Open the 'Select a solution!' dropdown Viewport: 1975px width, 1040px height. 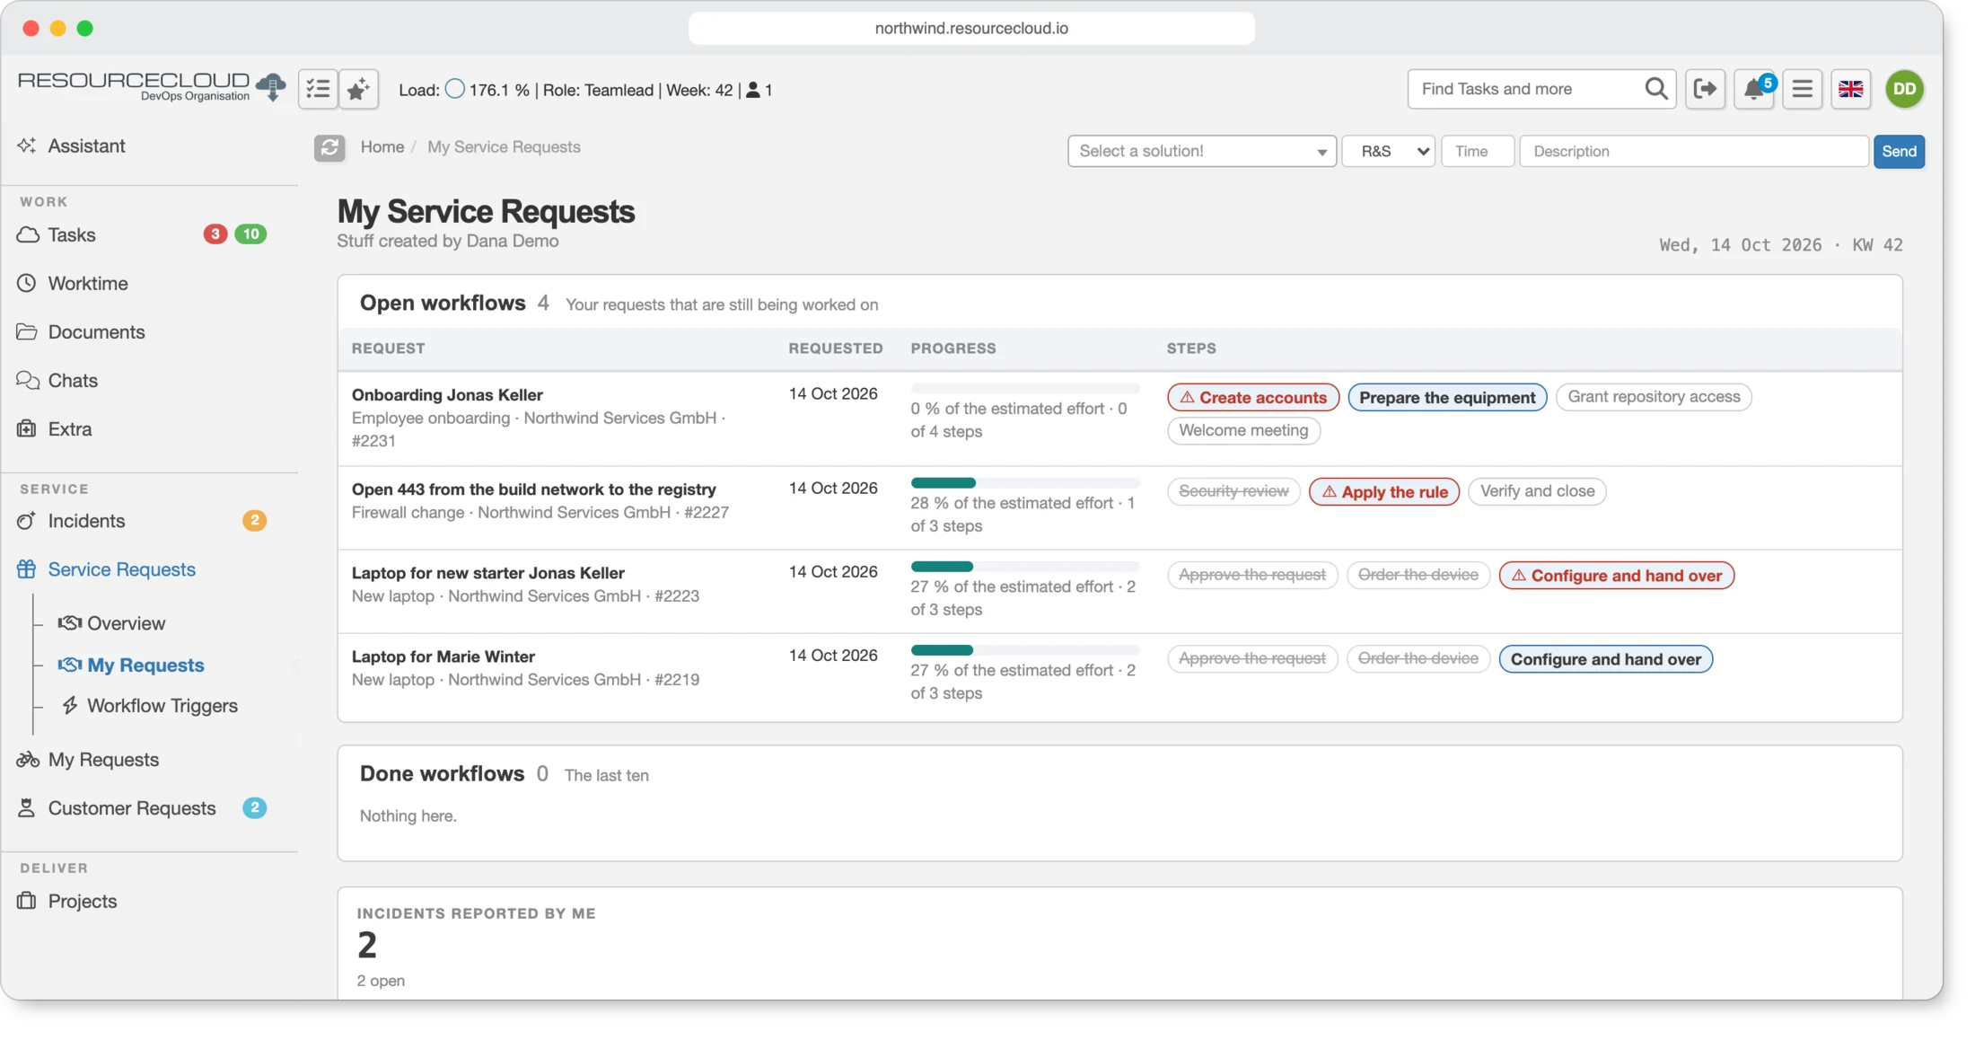pyautogui.click(x=1201, y=151)
